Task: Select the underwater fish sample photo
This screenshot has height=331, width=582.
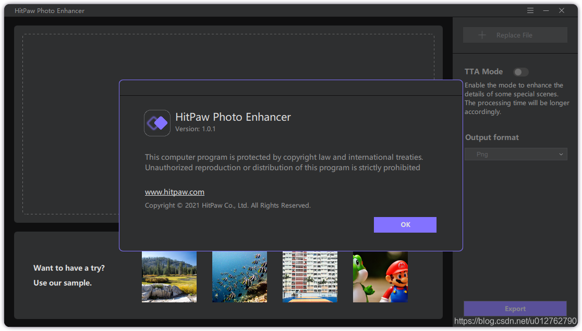Action: tap(239, 277)
